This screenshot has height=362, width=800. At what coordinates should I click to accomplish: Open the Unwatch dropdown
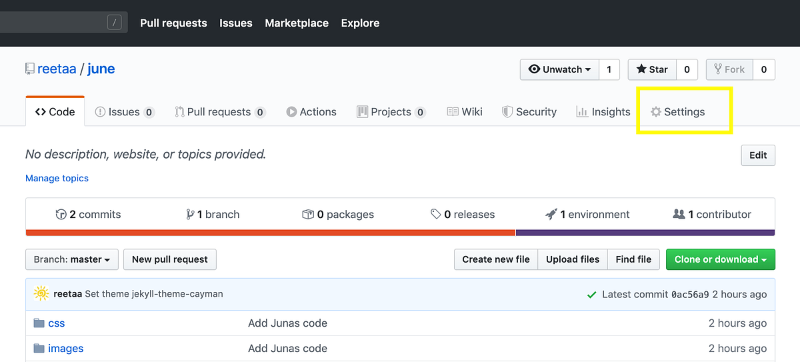click(x=559, y=69)
